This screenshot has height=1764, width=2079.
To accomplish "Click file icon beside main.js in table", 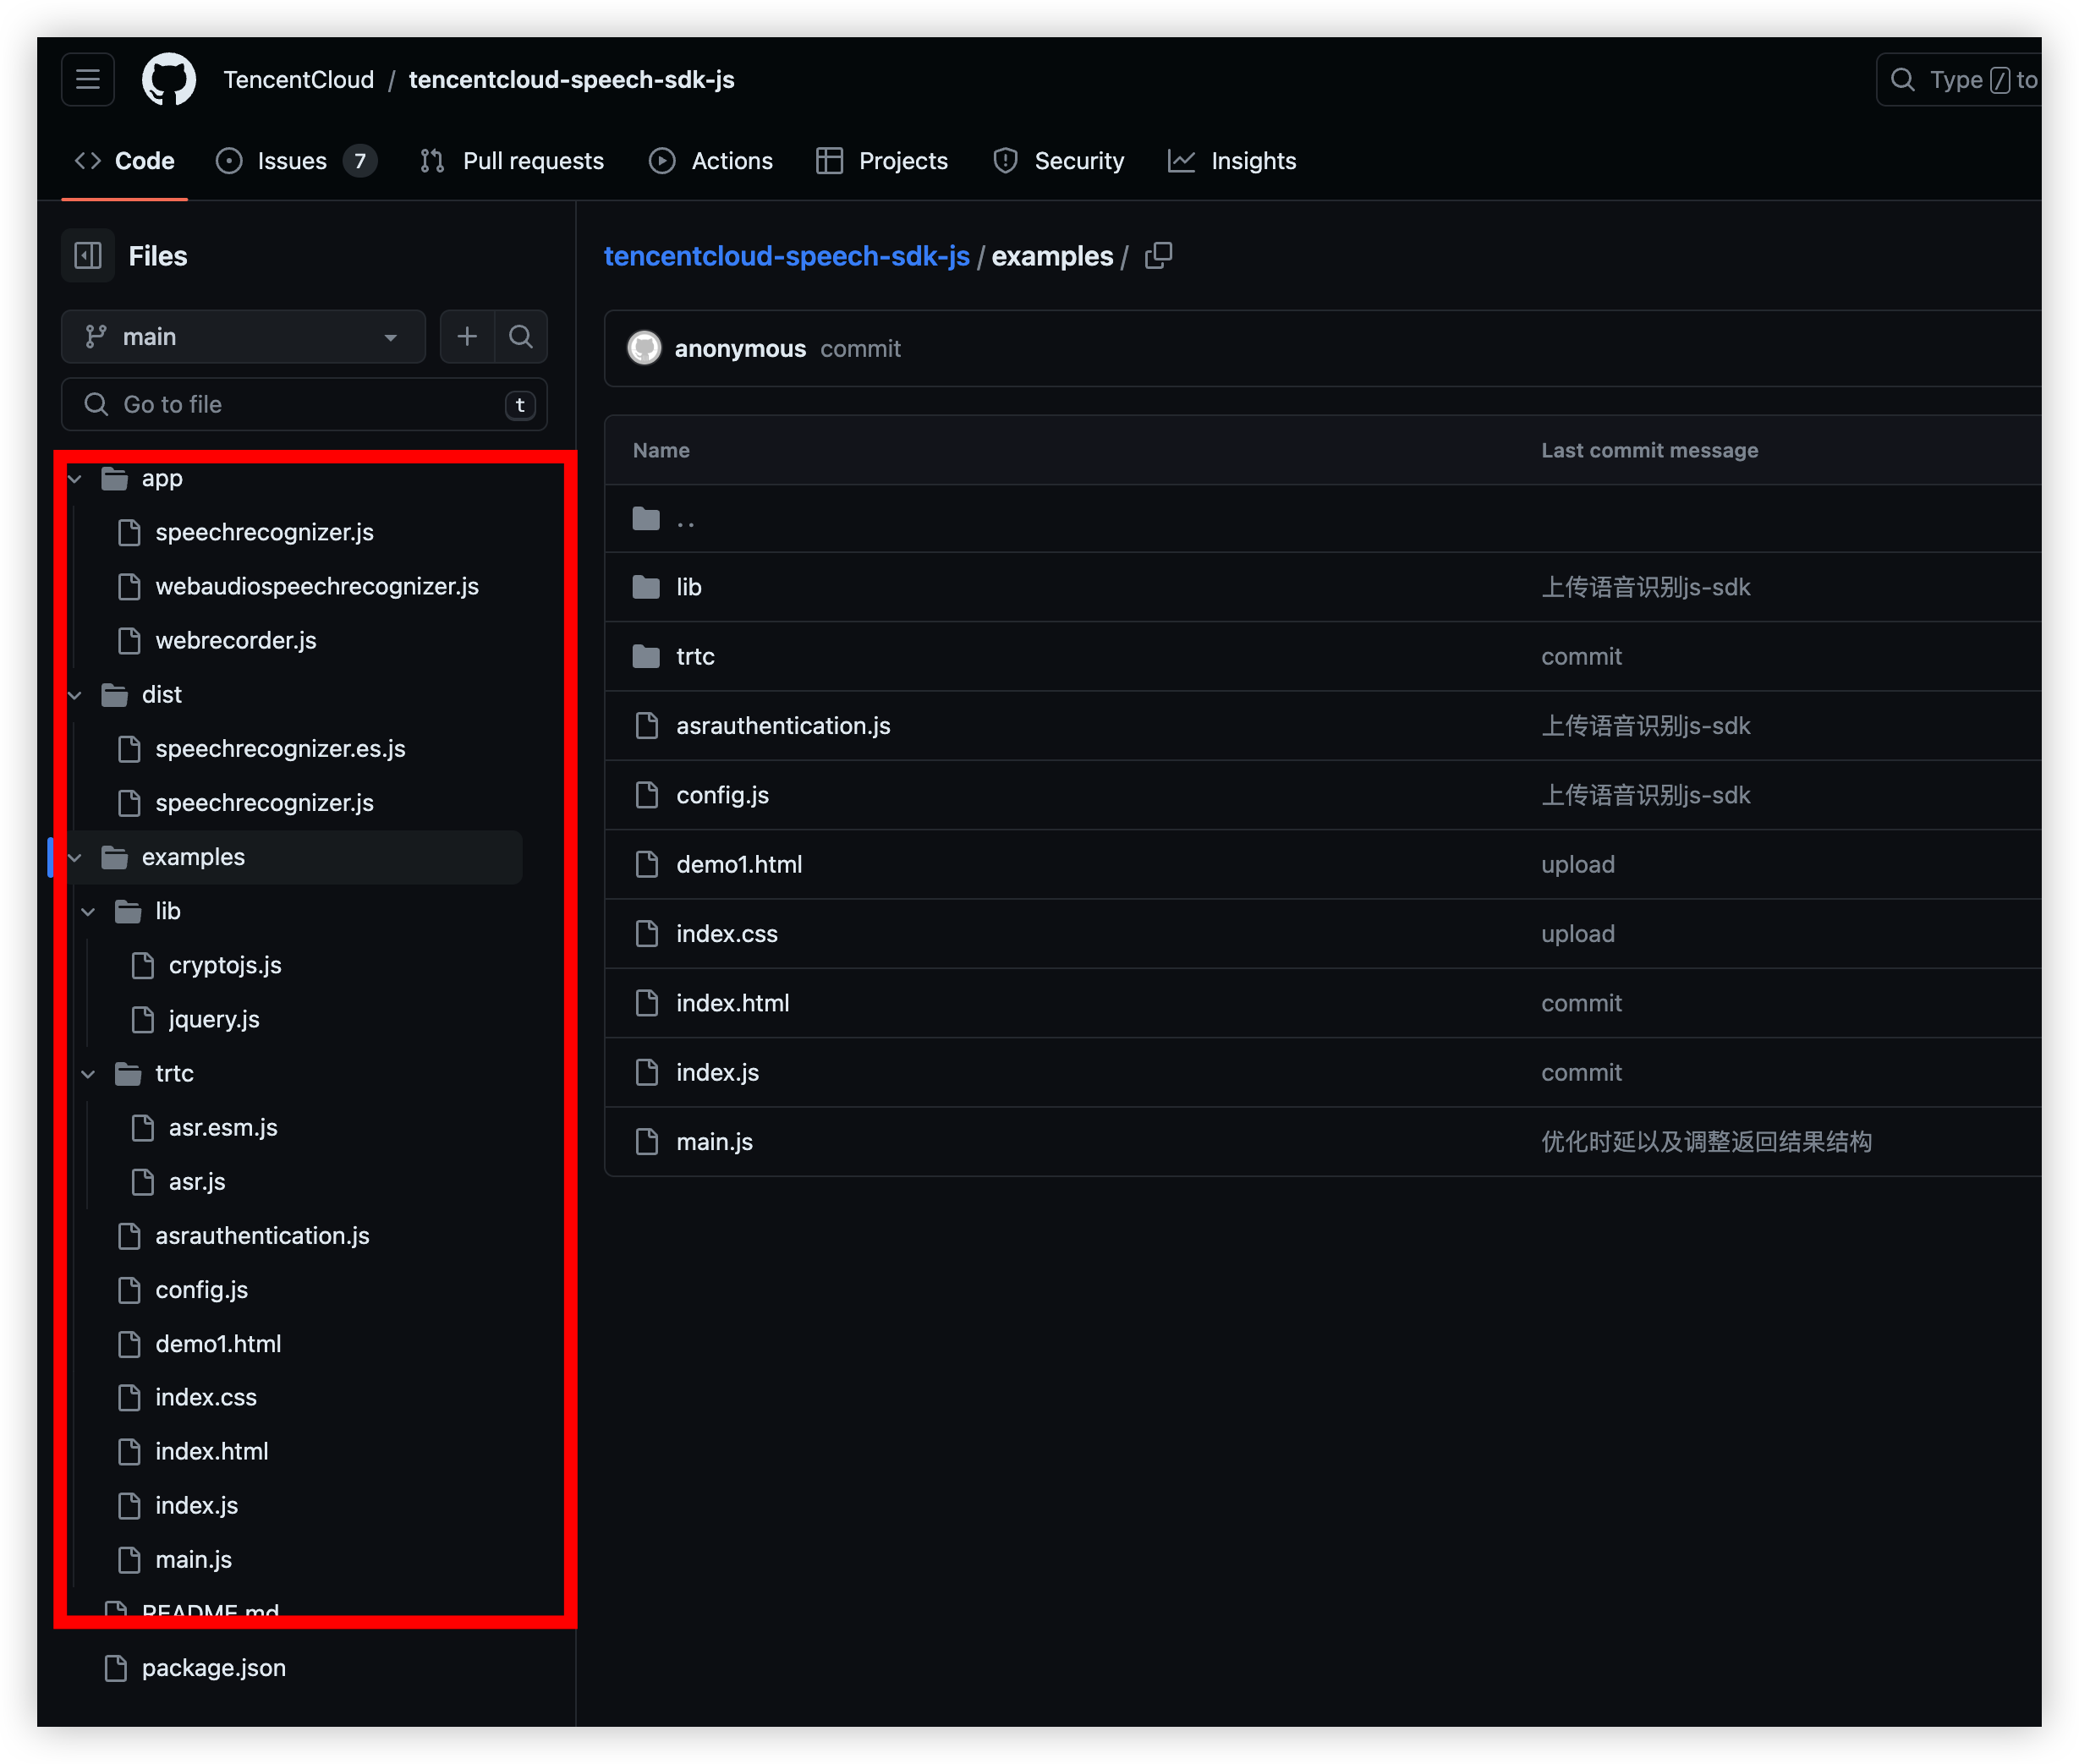I will coord(647,1141).
